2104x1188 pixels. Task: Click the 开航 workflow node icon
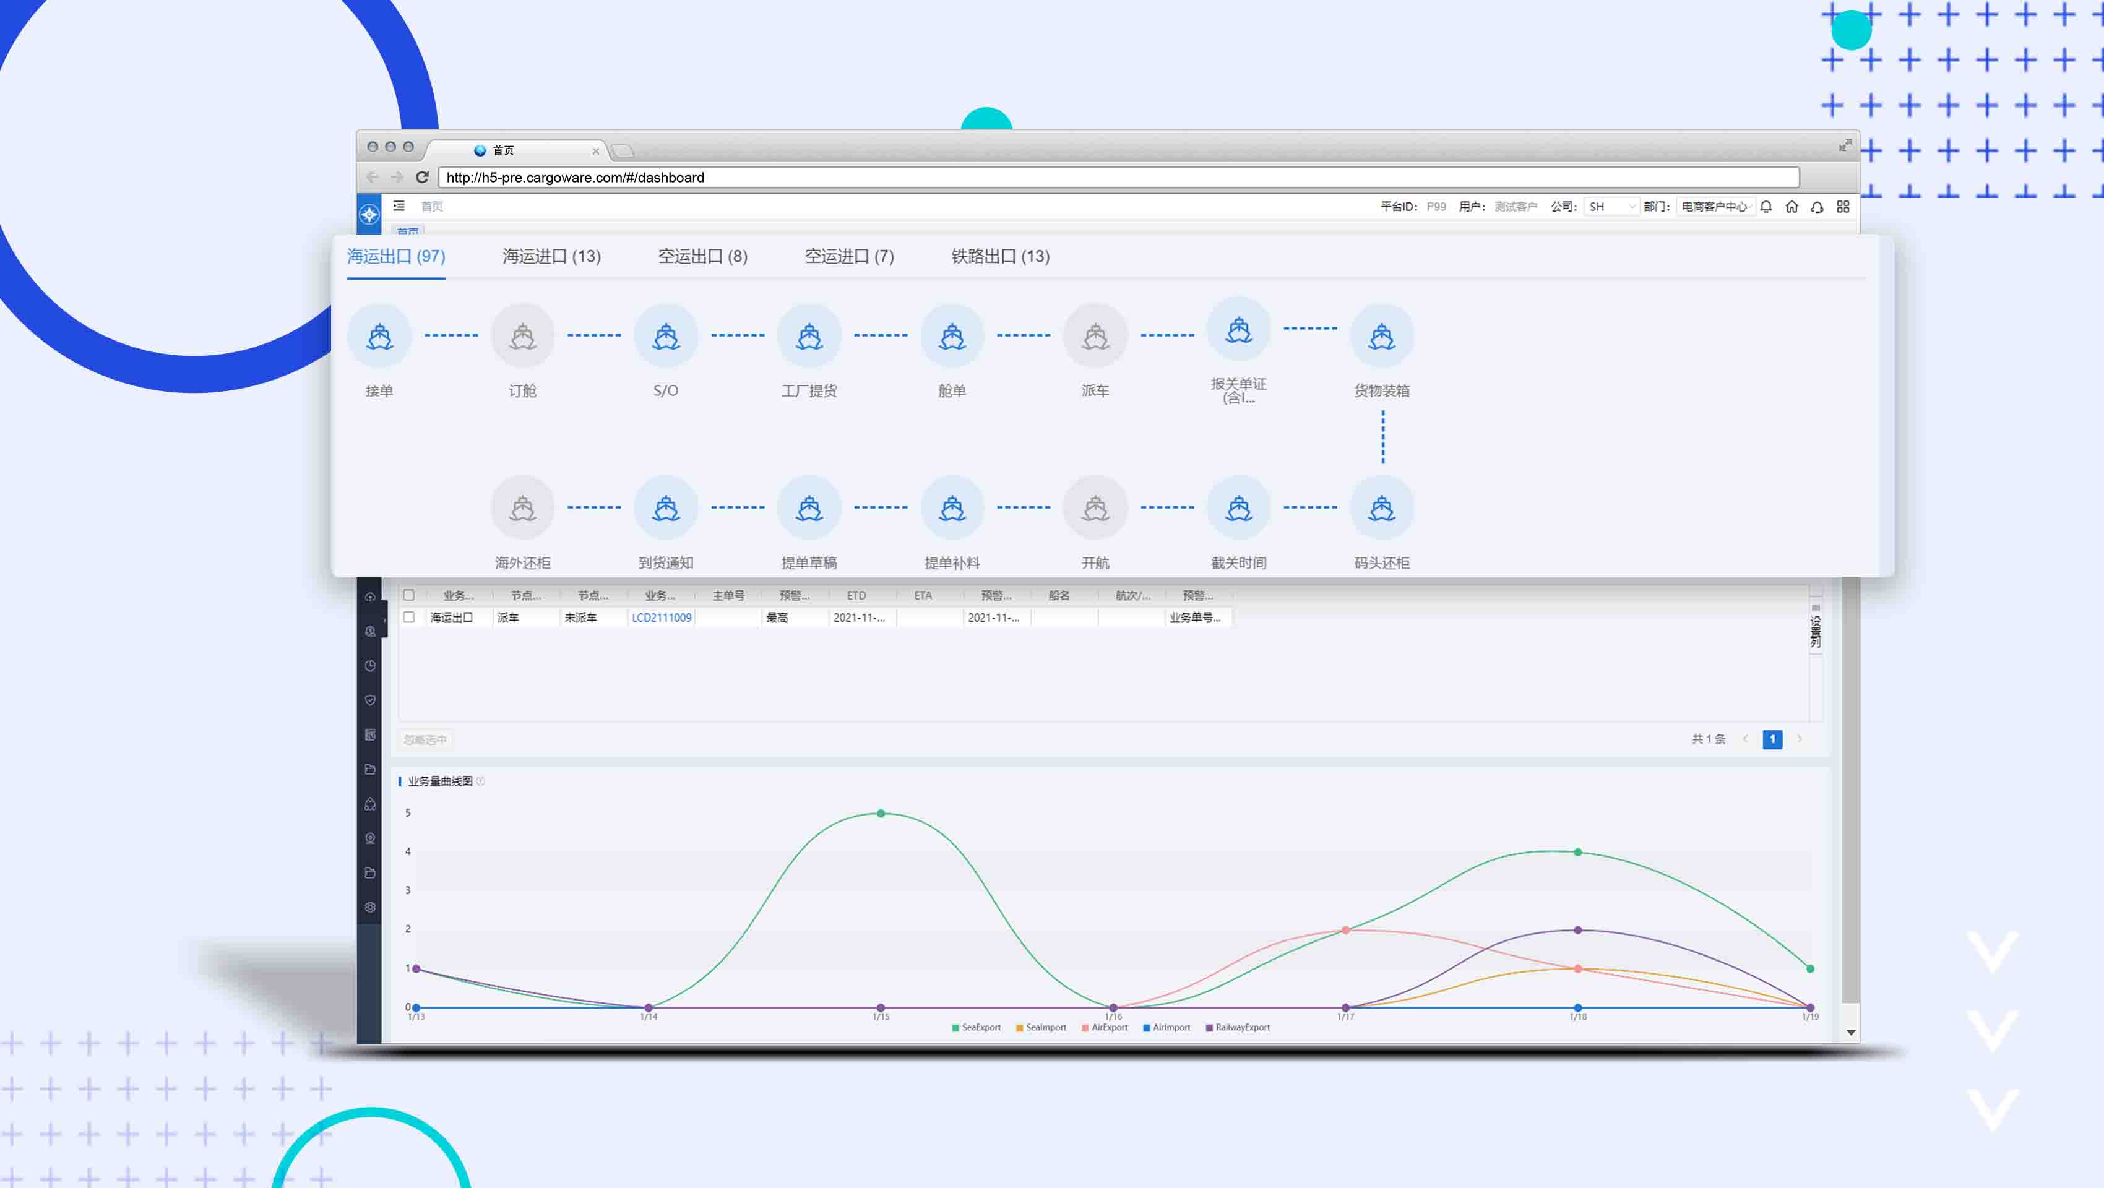[x=1095, y=508]
